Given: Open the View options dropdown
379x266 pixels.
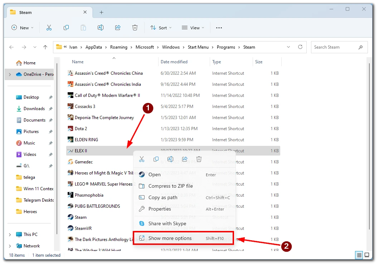Looking at the screenshot, I should click(193, 28).
